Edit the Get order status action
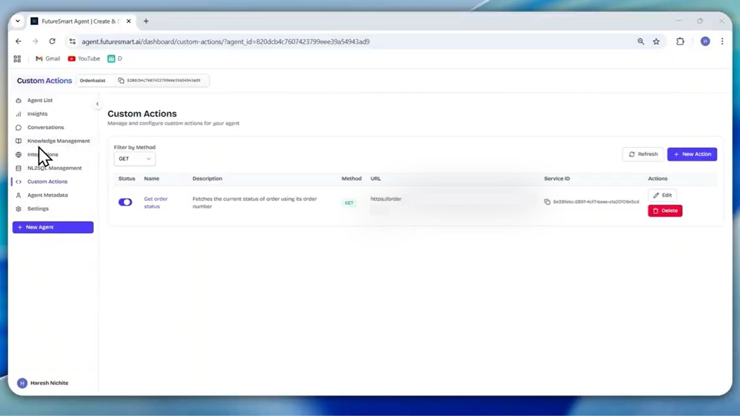Viewport: 740px width, 416px height. tap(662, 195)
